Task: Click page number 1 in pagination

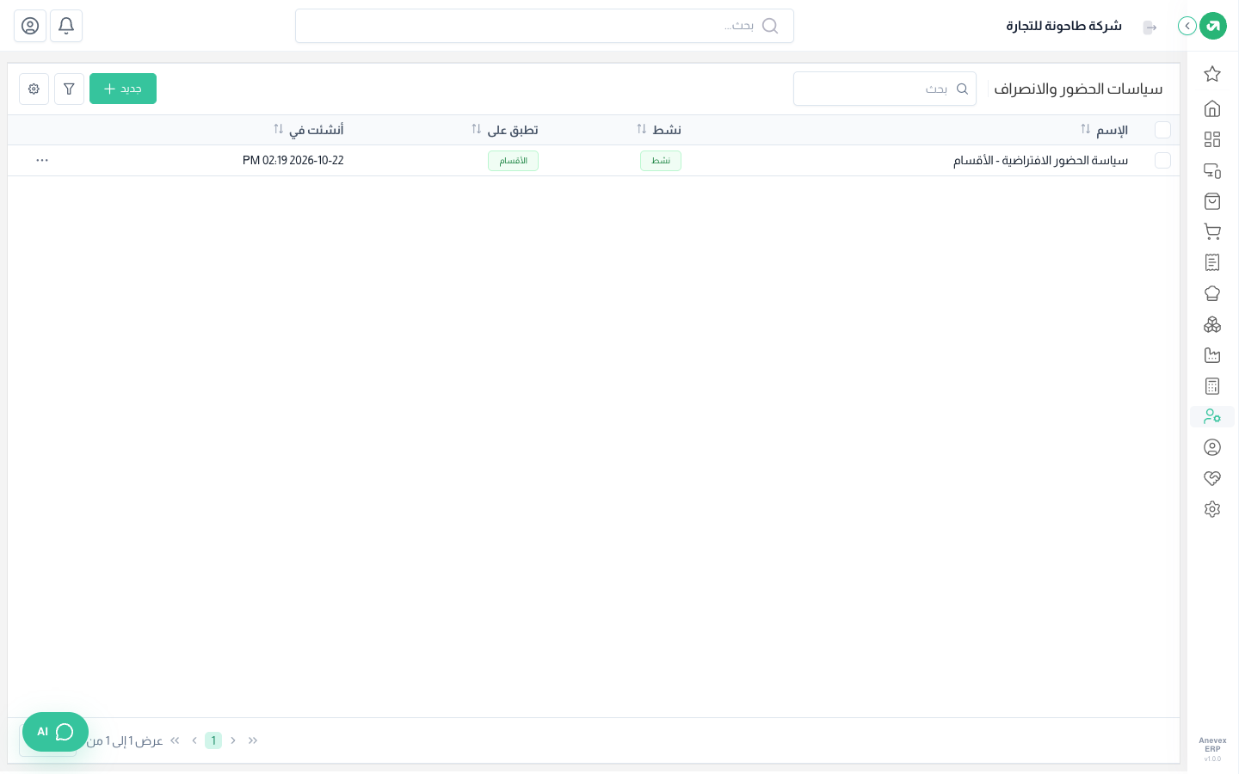Action: [213, 740]
